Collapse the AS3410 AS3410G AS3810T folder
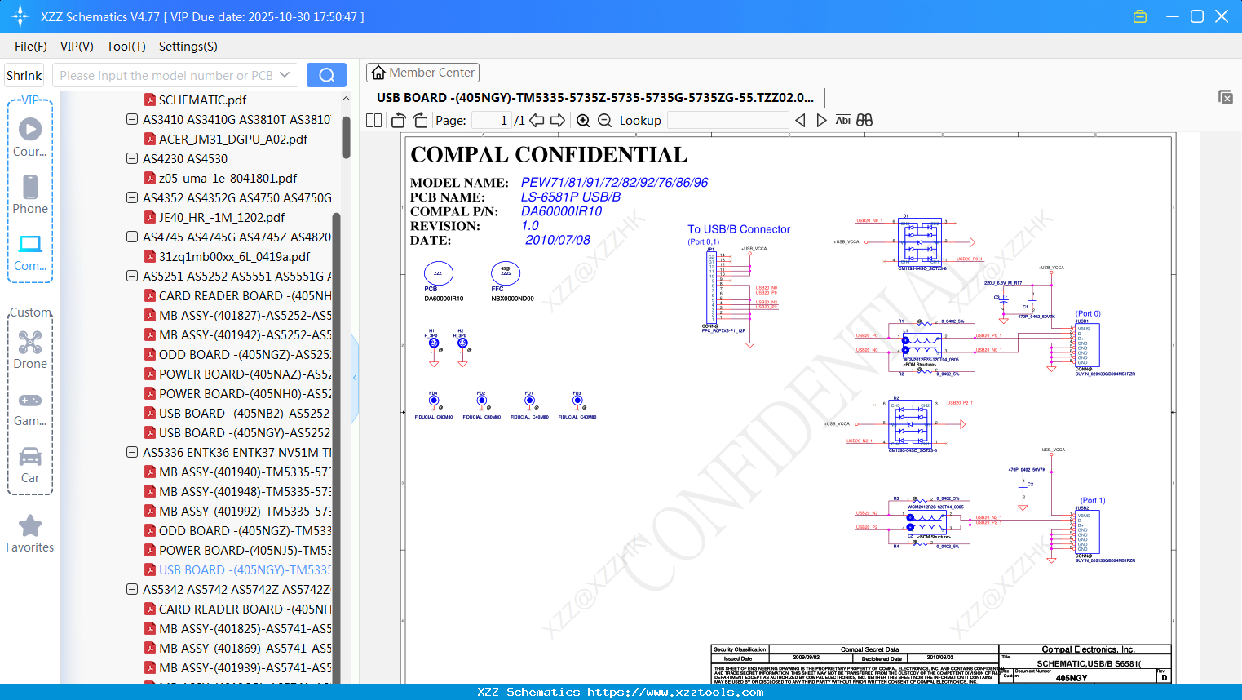The image size is (1242, 700). (x=131, y=119)
